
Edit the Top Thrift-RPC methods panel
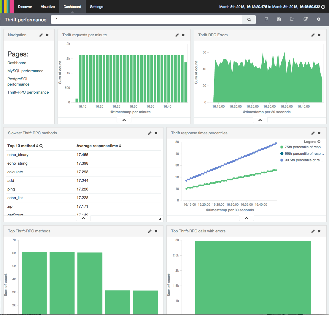pyautogui.click(x=150, y=231)
